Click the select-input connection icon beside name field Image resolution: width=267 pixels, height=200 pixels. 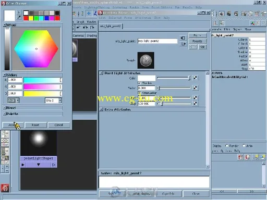(x=183, y=38)
